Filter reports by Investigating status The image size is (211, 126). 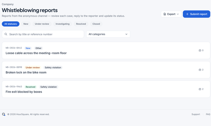click(x=63, y=24)
